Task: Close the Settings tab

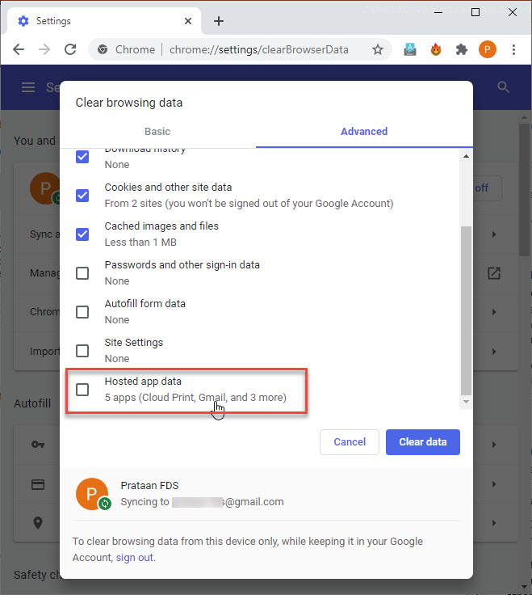Action: [187, 21]
